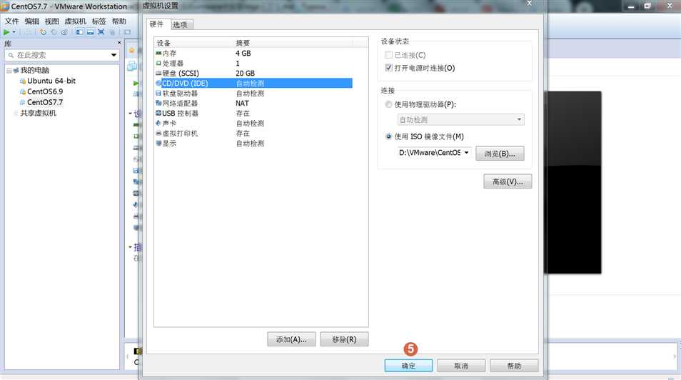Select the 硬盘 (SCSI) device row
The width and height of the screenshot is (681, 380).
[x=253, y=74]
